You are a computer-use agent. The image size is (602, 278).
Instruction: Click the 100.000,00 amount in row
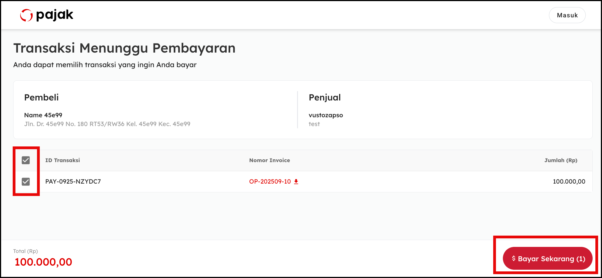[x=569, y=182]
